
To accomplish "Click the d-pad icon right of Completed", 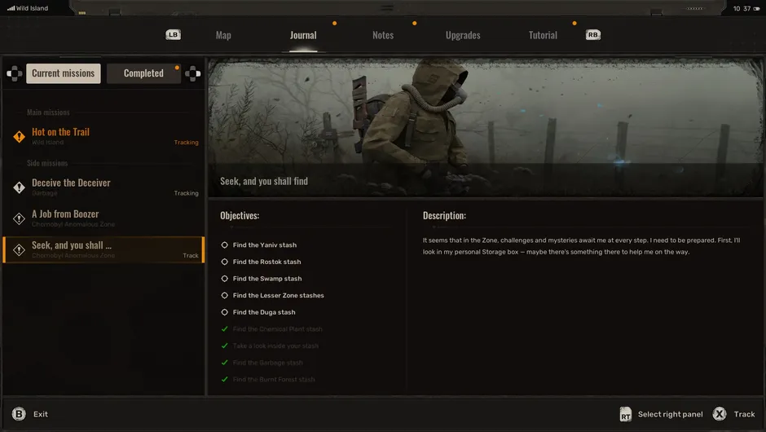I will pyautogui.click(x=192, y=73).
